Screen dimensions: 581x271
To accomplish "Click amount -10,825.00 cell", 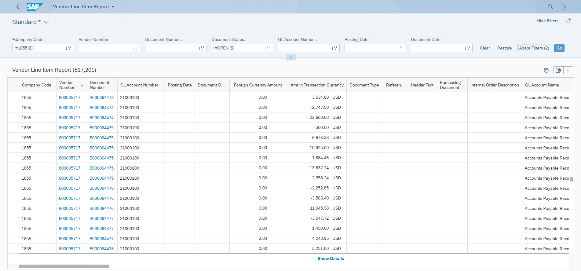I will point(316,148).
